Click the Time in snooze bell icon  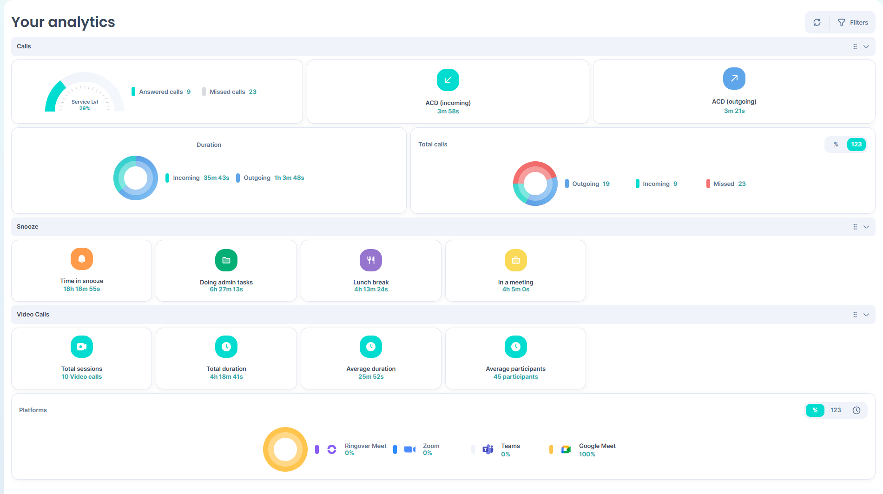tap(82, 259)
